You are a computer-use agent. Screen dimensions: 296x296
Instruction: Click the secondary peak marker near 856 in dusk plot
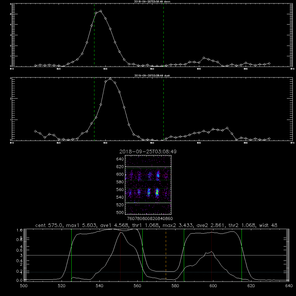227,128
